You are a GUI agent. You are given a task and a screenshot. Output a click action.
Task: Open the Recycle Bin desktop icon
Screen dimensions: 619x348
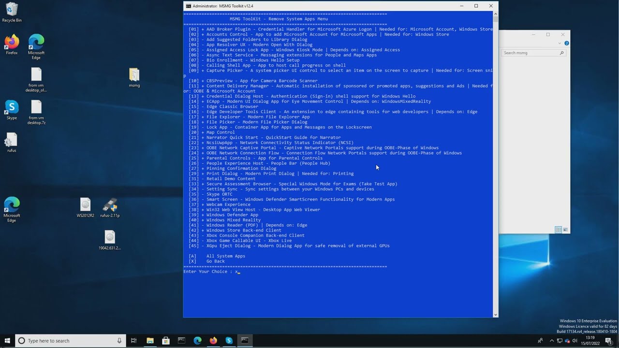12,13
